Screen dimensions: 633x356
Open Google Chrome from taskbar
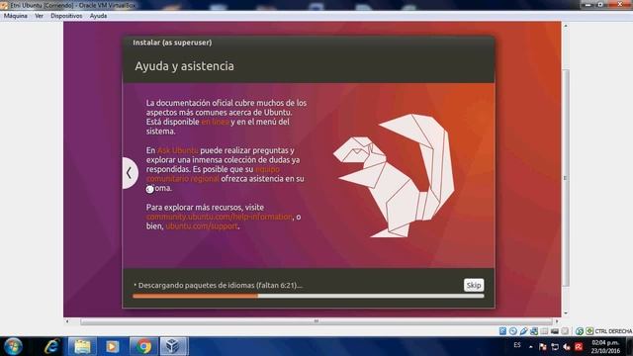click(143, 346)
